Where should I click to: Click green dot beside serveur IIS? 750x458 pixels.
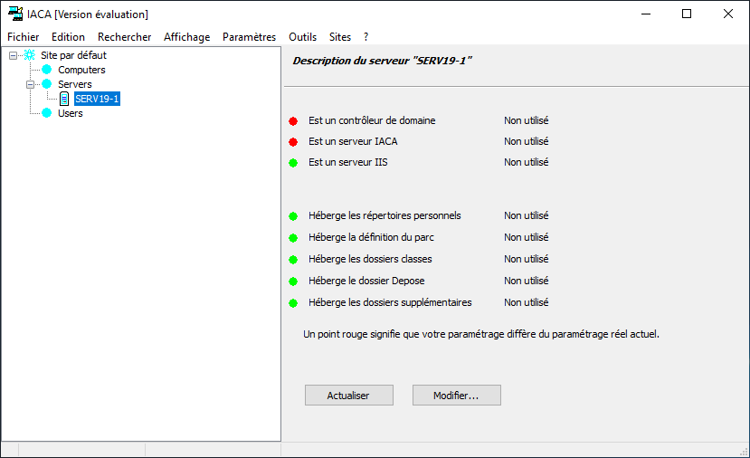coord(293,163)
